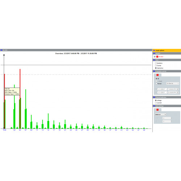This screenshot has width=181, height=181.
Task: Collapse the Evaluation period section
Action: 154,71
